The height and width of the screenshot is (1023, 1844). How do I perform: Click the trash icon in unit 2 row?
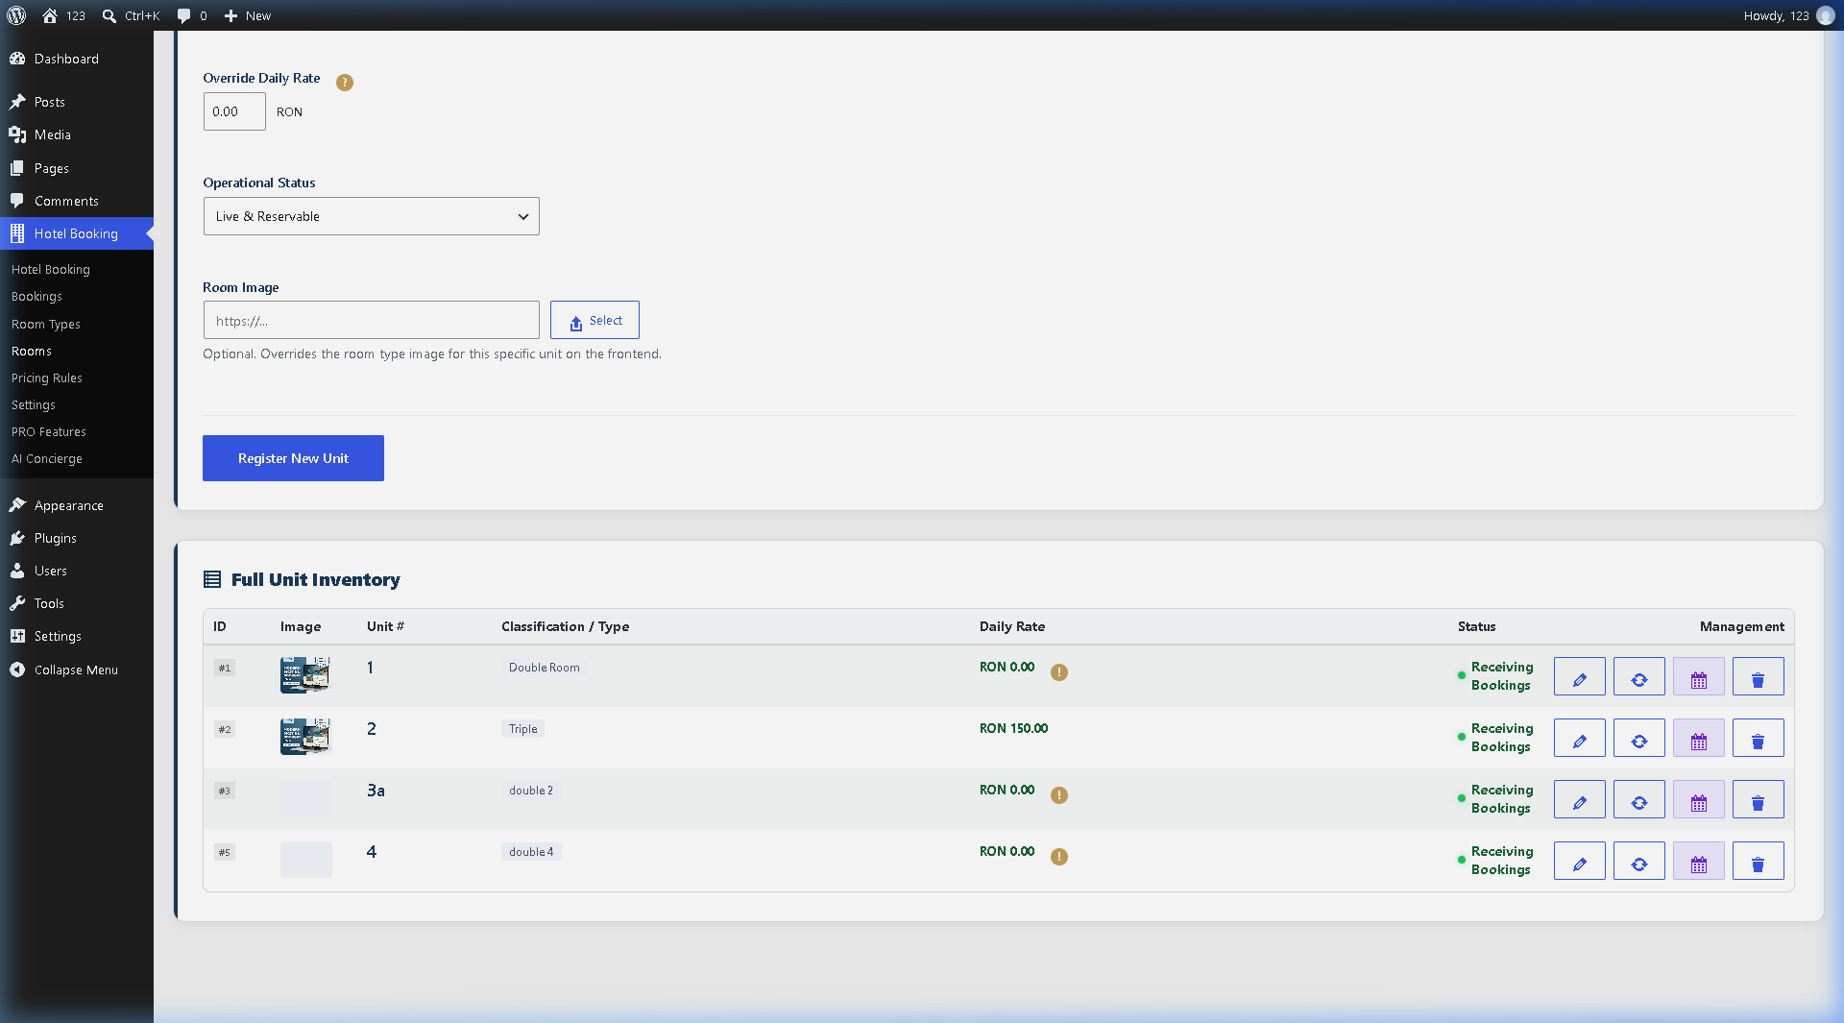[1758, 738]
